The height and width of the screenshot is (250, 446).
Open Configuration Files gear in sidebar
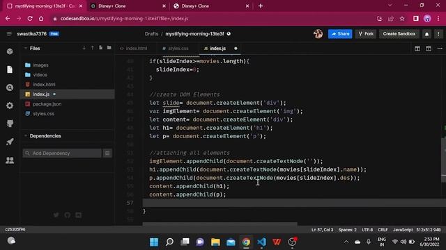click(10, 106)
